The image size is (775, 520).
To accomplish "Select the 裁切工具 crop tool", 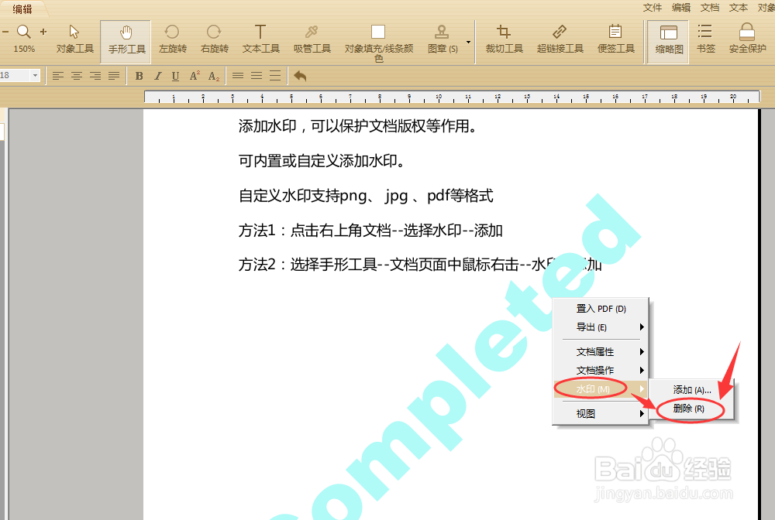I will tap(504, 39).
